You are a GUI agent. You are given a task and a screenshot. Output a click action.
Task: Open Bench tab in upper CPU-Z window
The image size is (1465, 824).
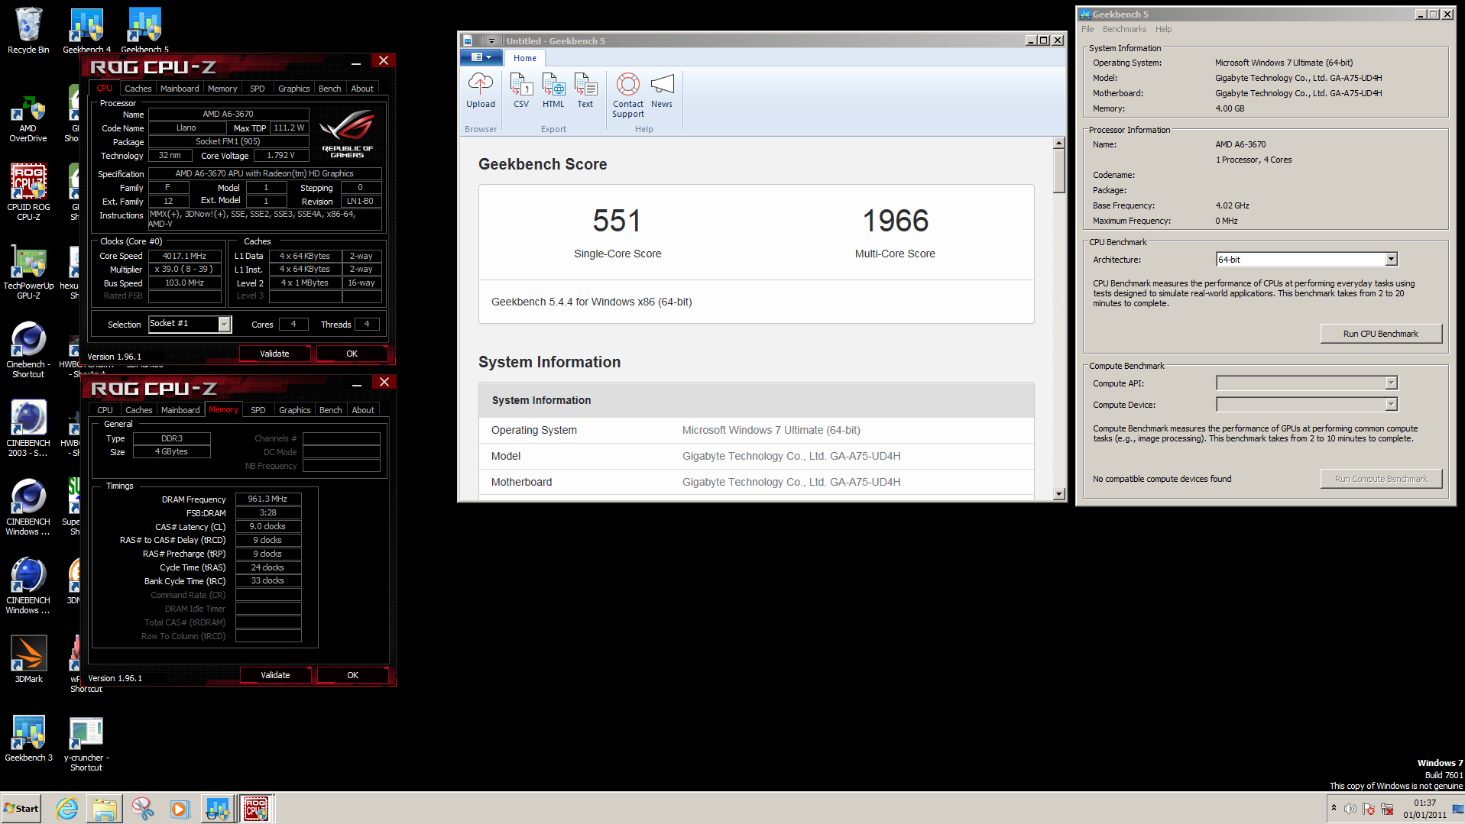(x=330, y=89)
